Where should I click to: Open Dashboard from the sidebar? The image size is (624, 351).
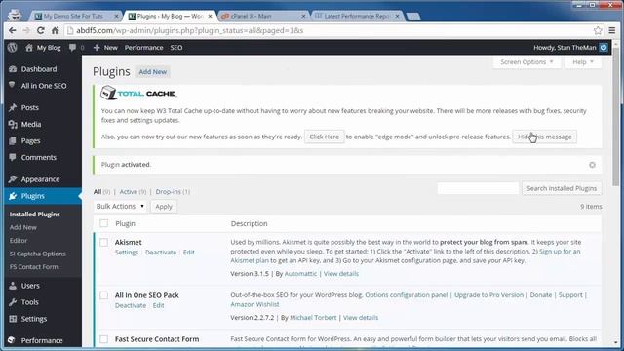pos(39,69)
